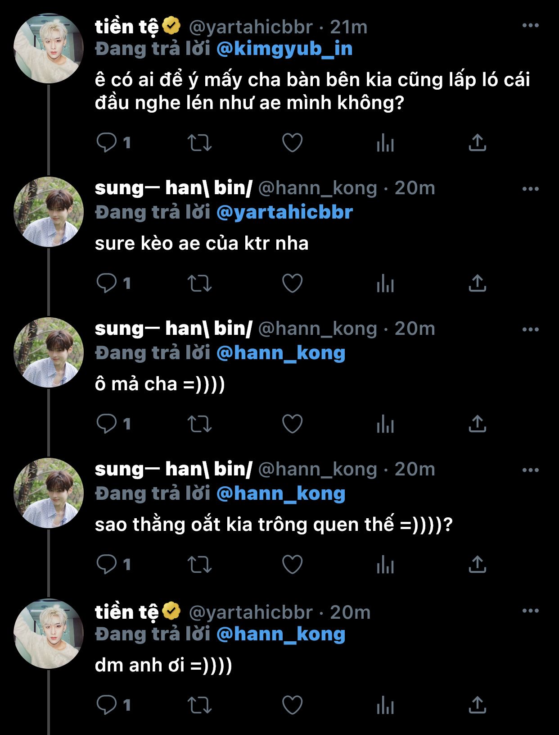Open more options on "ô mả cha" tweet
This screenshot has height=735, width=559.
[x=530, y=329]
